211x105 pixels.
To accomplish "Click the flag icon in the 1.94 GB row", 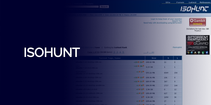I will tap(143, 89).
